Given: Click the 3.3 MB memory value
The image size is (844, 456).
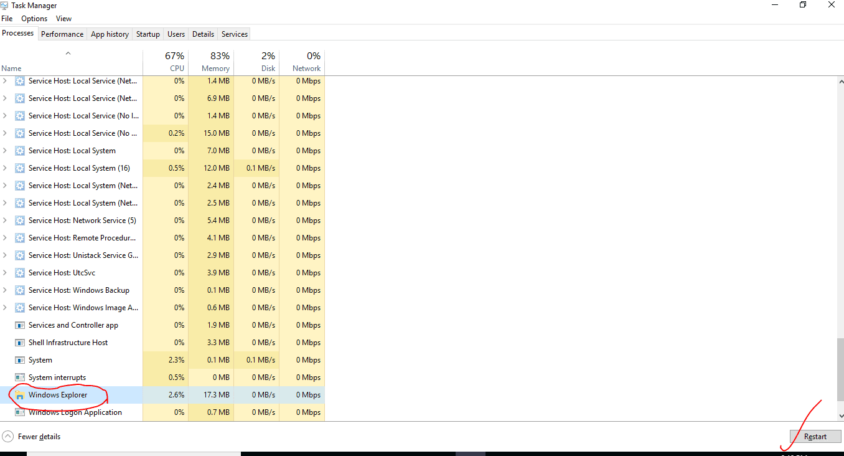Looking at the screenshot, I should pos(218,343).
